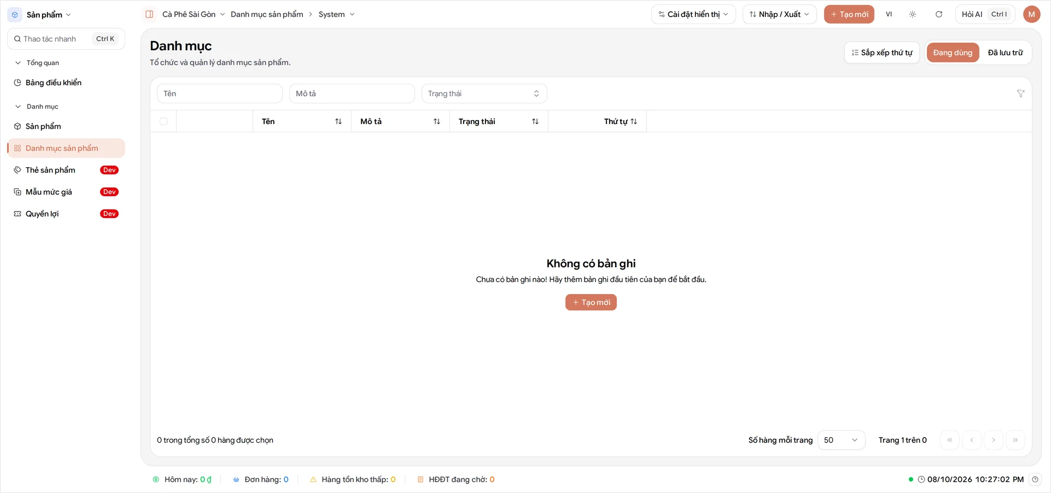Switch language with VI button
The height and width of the screenshot is (493, 1051).
coord(889,14)
